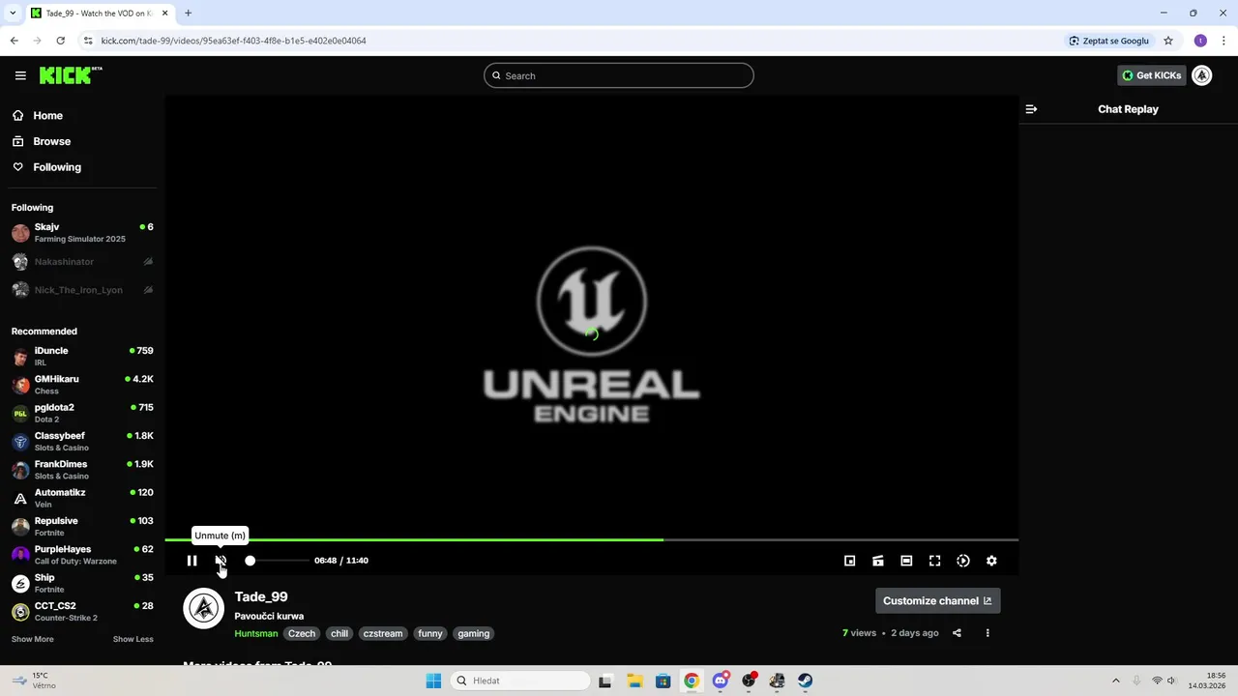Create a clip with clapperboard icon
1238x696 pixels.
pyautogui.click(x=878, y=561)
